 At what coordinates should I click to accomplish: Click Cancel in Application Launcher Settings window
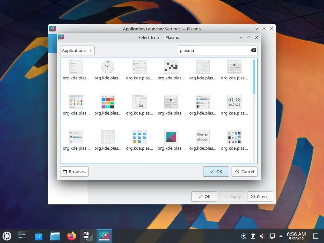pos(260,196)
